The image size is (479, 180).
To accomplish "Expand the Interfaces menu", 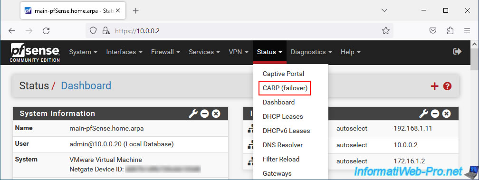I will coord(125,52).
